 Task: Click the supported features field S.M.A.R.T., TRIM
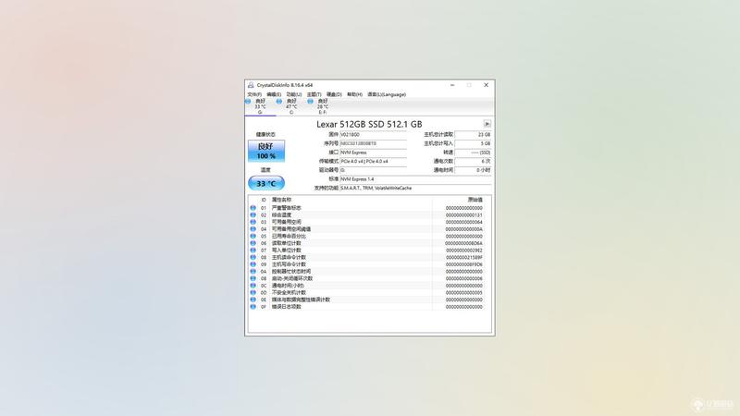(415, 188)
